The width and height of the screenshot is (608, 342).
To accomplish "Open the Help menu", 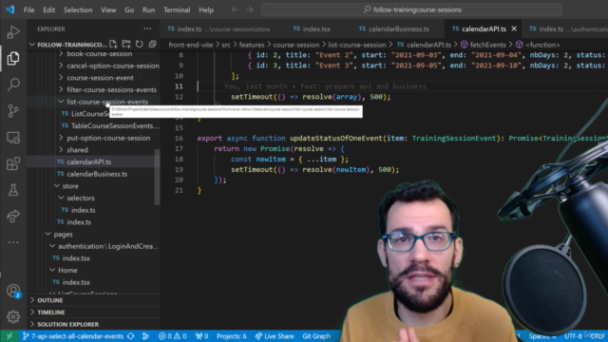I will pyautogui.click(x=206, y=9).
